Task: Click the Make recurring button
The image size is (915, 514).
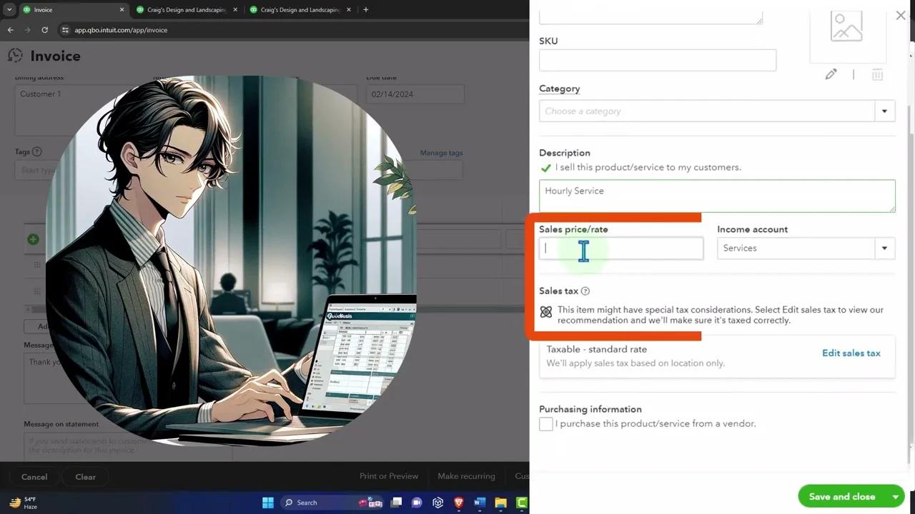Action: coord(466,476)
